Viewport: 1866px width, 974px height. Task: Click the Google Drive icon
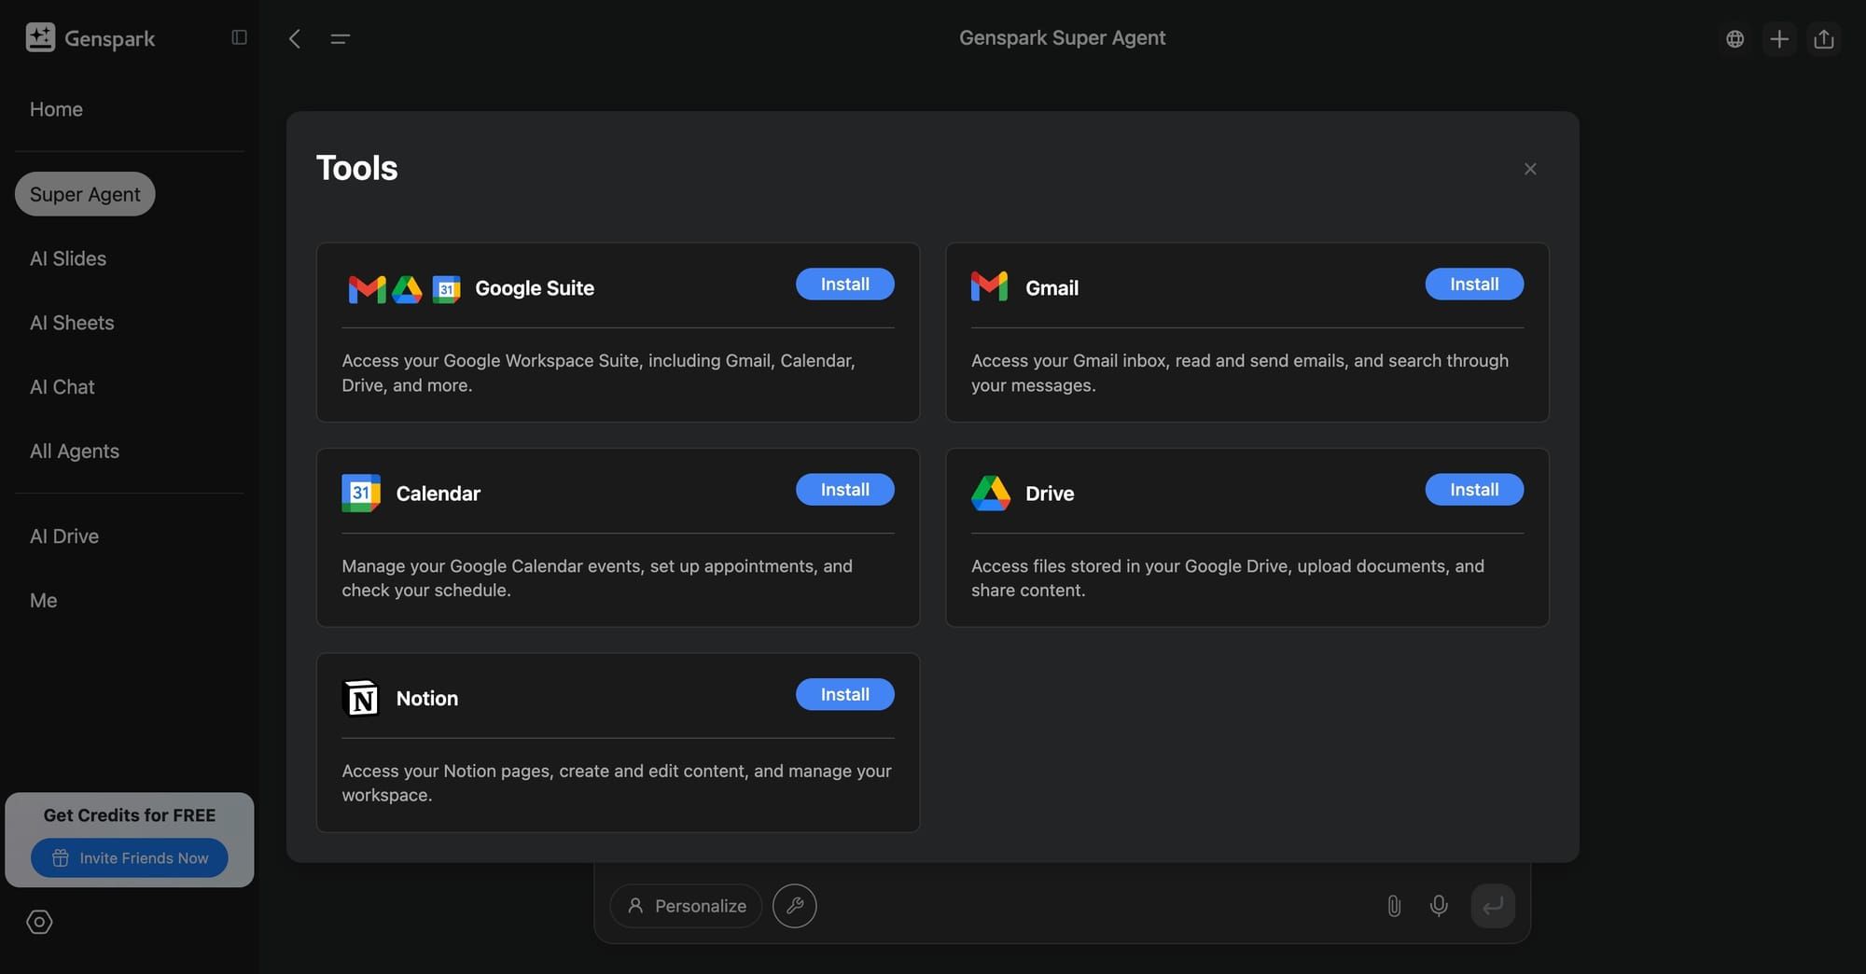(991, 493)
